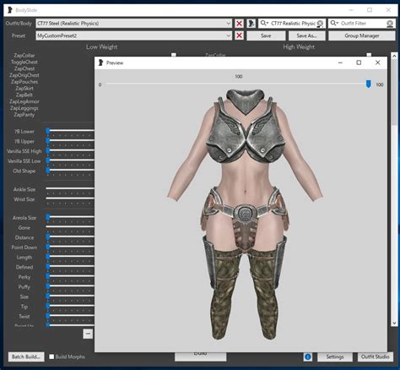Clear the Outfit Filter field
400x370 pixels.
tap(390, 24)
